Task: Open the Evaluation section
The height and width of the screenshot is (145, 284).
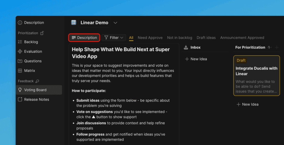Action: pos(33,51)
